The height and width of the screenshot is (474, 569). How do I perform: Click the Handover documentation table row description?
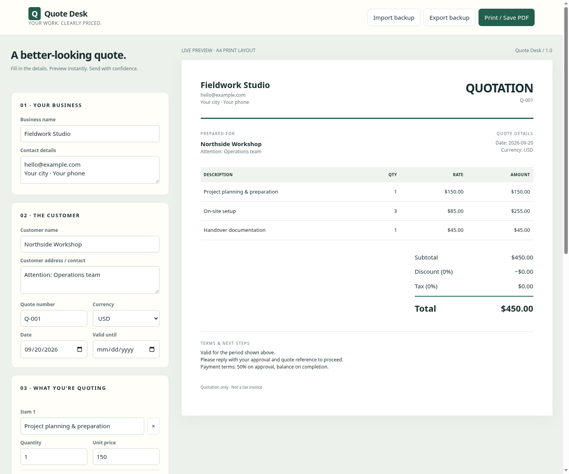click(234, 230)
